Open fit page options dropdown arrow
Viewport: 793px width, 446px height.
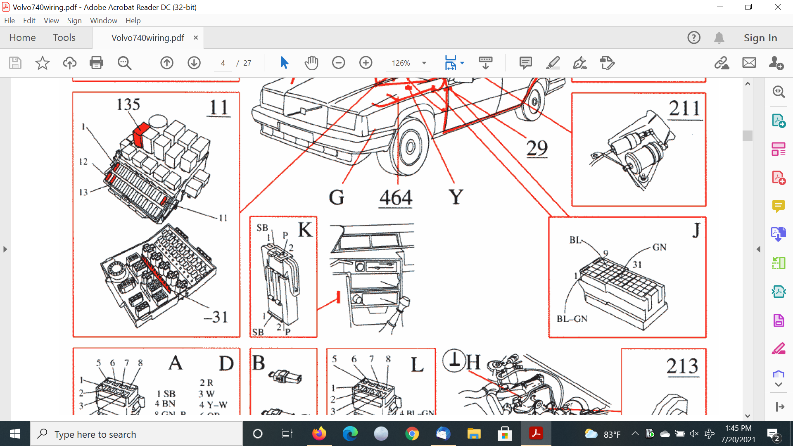tap(462, 63)
